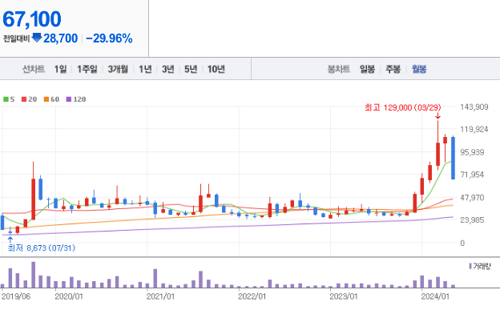500x314 pixels.
Task: Click the 2019/06 date axis label
Action: click(x=16, y=296)
